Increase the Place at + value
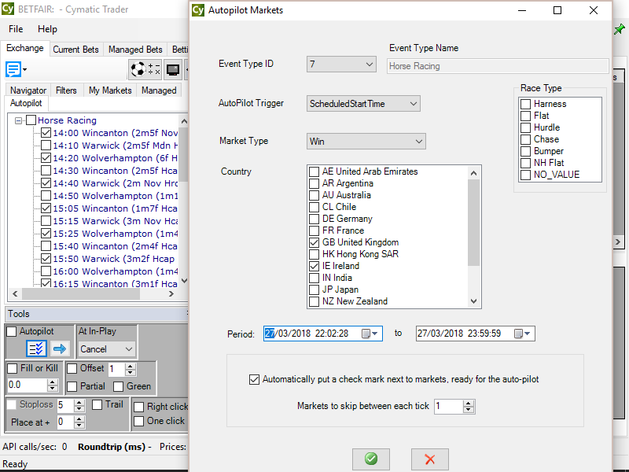 click(79, 419)
